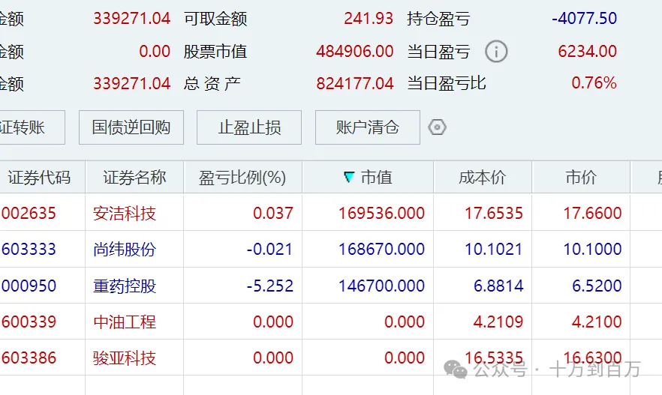Click the info icon beside 当日盈亏
662x395 pixels.
click(x=496, y=52)
